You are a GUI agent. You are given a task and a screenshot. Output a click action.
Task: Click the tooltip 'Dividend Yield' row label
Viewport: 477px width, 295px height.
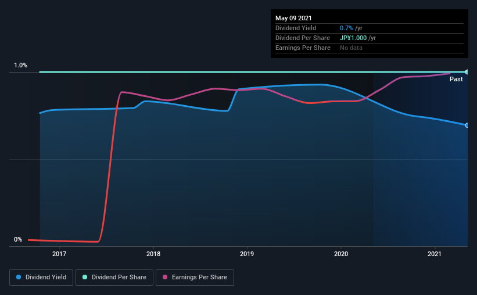pyautogui.click(x=296, y=28)
